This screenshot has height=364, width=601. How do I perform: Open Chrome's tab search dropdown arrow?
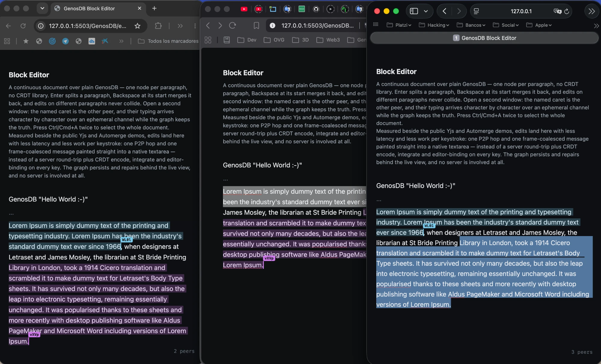(42, 8)
